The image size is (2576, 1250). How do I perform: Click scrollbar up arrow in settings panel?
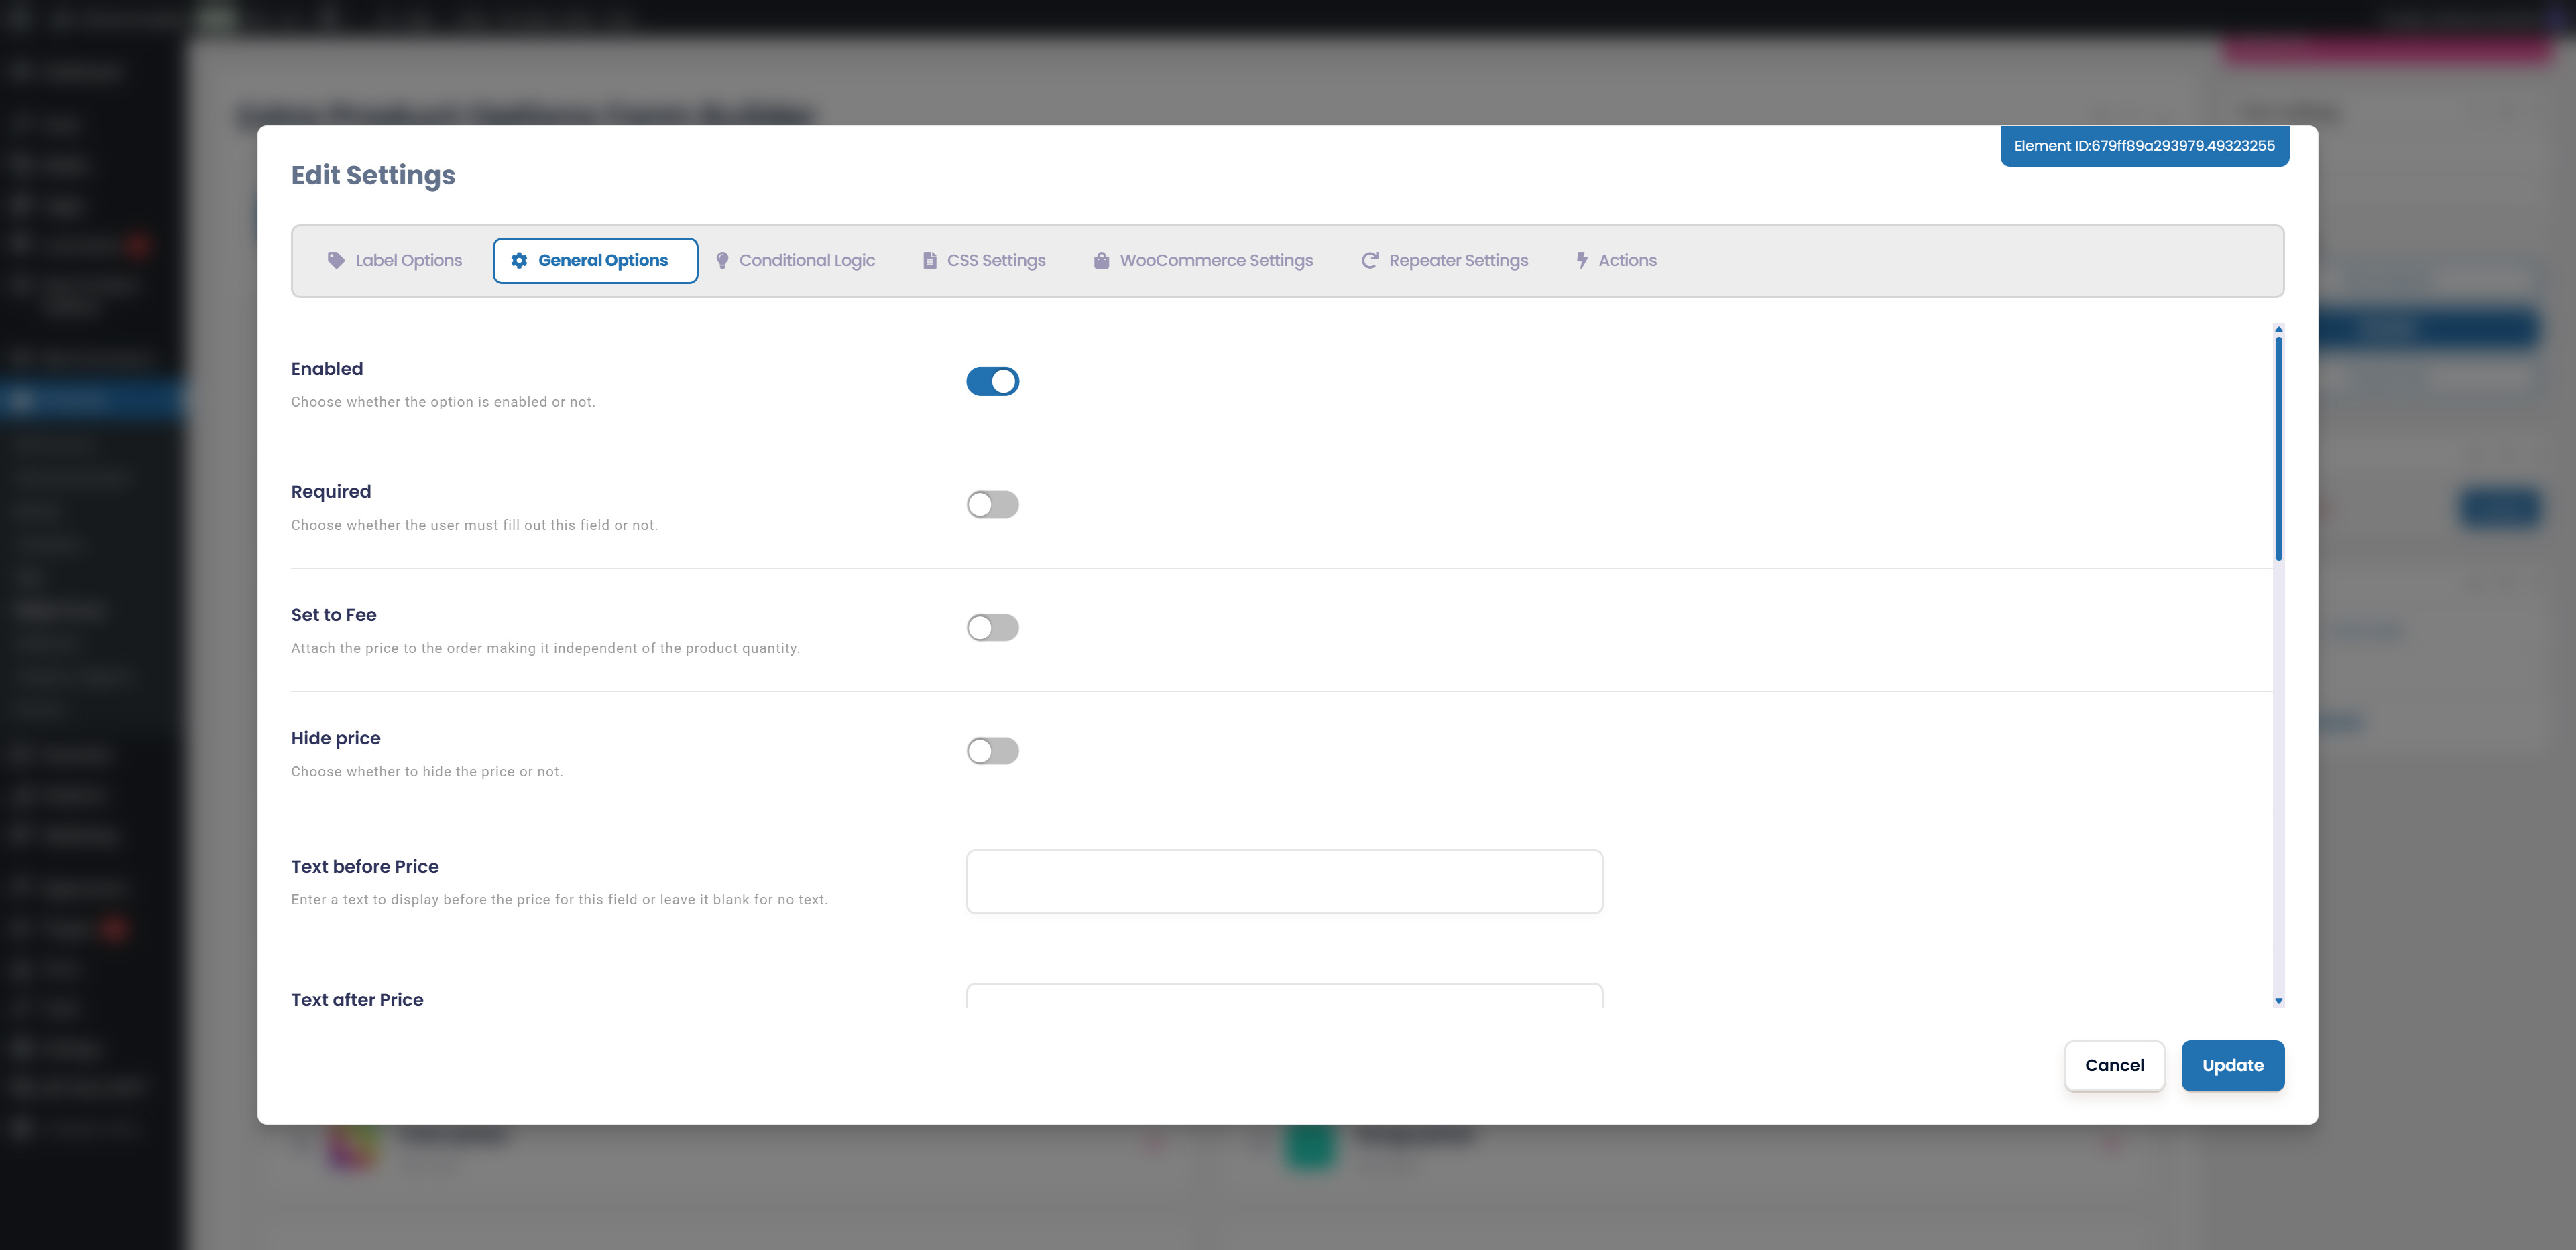(x=2278, y=329)
